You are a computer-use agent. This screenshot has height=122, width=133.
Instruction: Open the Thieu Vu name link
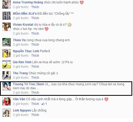click(19, 40)
